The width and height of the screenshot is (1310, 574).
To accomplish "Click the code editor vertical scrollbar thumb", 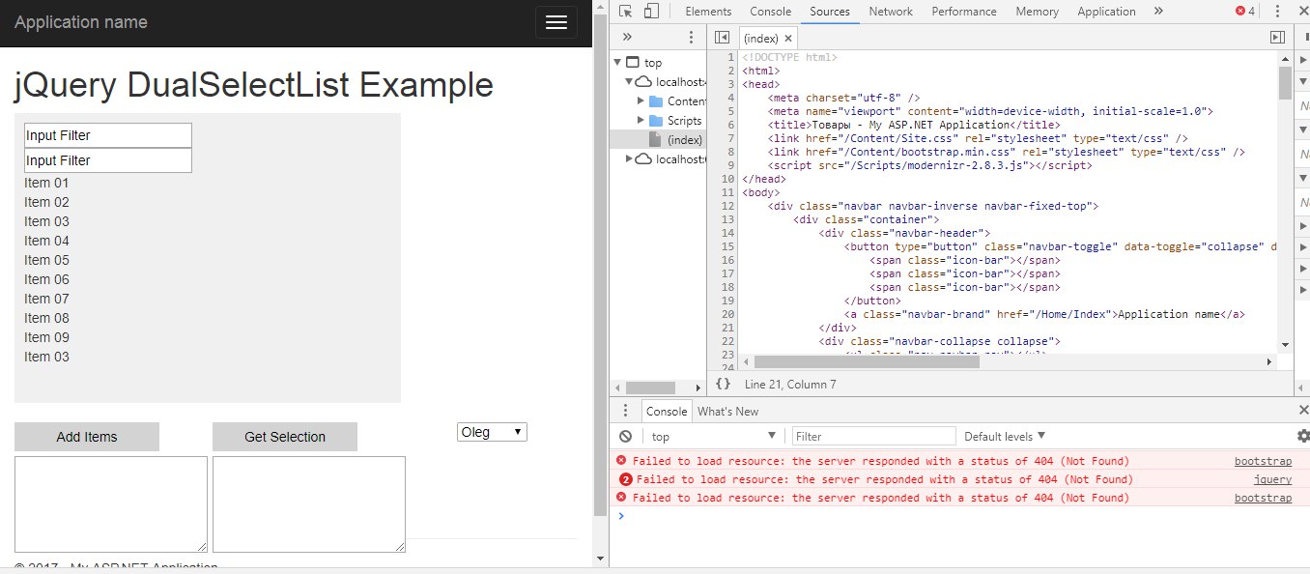I will pos(1285,82).
